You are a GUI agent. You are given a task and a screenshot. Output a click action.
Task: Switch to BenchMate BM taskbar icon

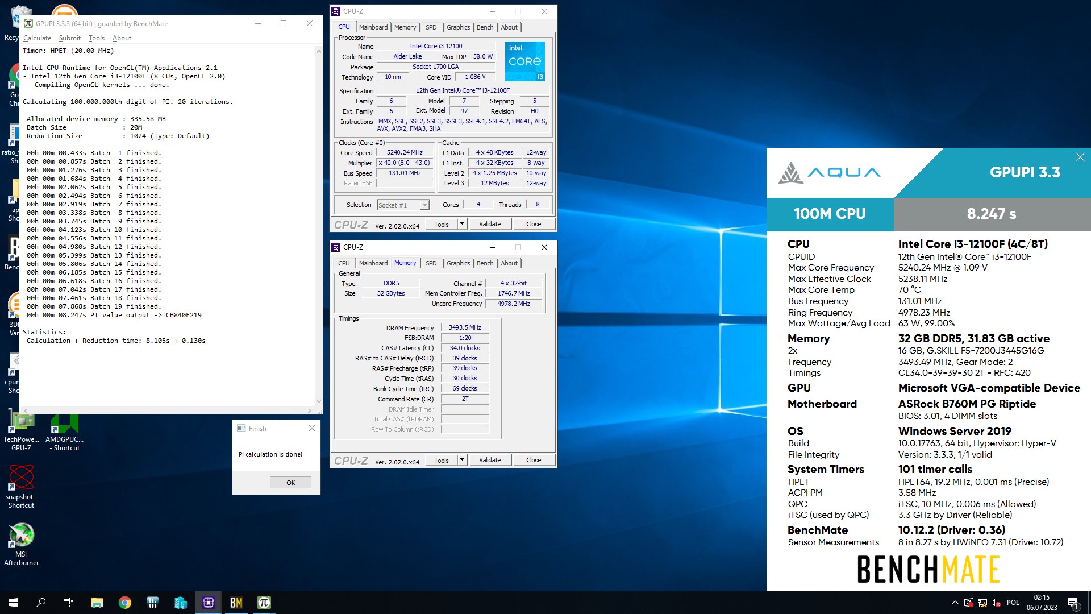pyautogui.click(x=236, y=603)
